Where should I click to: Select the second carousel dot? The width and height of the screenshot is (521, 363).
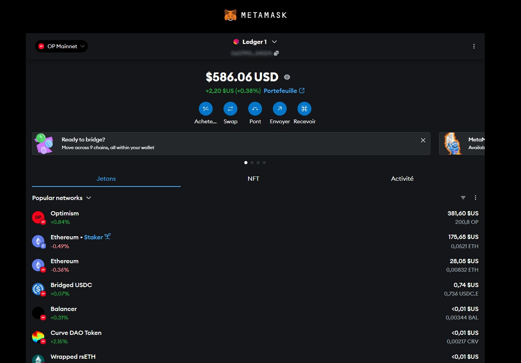point(252,163)
